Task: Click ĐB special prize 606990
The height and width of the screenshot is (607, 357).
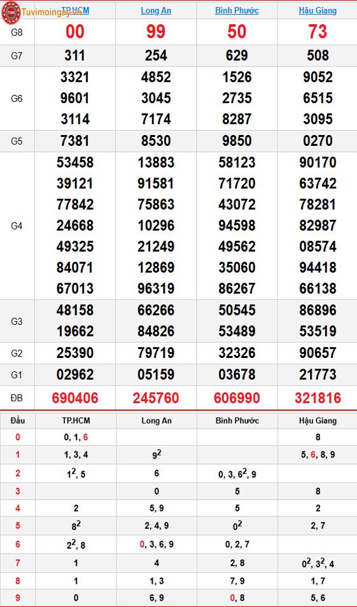Action: (x=237, y=398)
